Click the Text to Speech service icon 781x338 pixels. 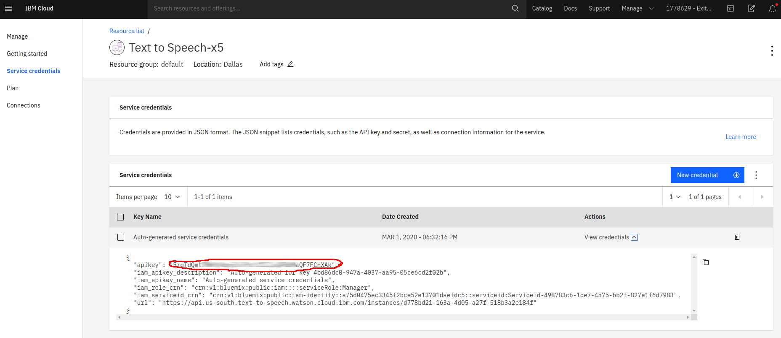117,47
